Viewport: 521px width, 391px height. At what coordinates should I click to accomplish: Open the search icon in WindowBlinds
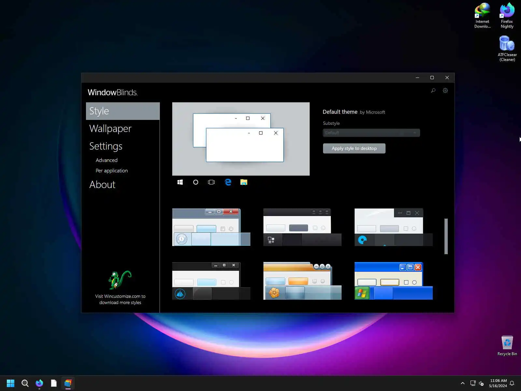[433, 91]
